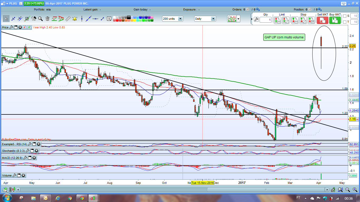The height and width of the screenshot is (202, 360).
Task: Remove the Stochastic indicator panel
Action: pyautogui.click(x=37, y=151)
